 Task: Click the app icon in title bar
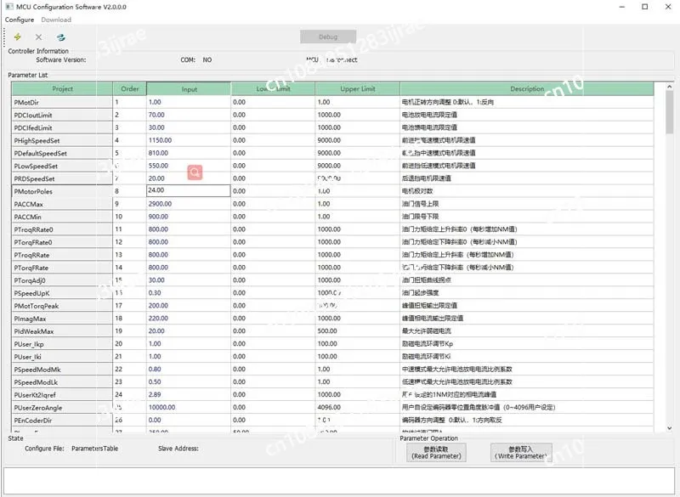(x=8, y=6)
